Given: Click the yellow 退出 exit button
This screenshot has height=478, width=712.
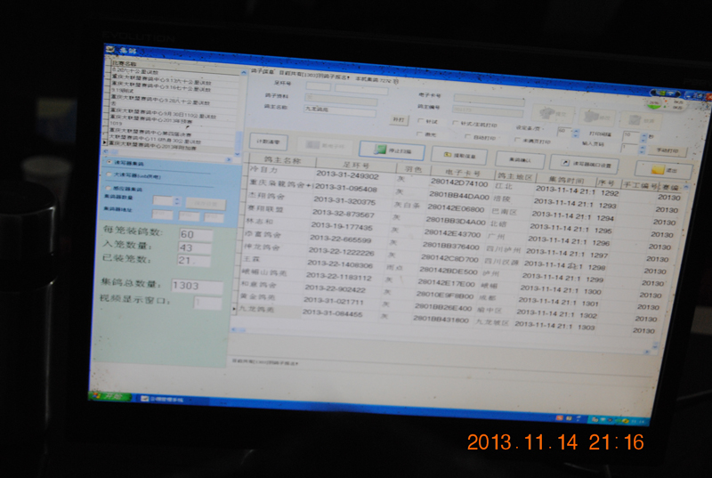Looking at the screenshot, I should click(664, 168).
